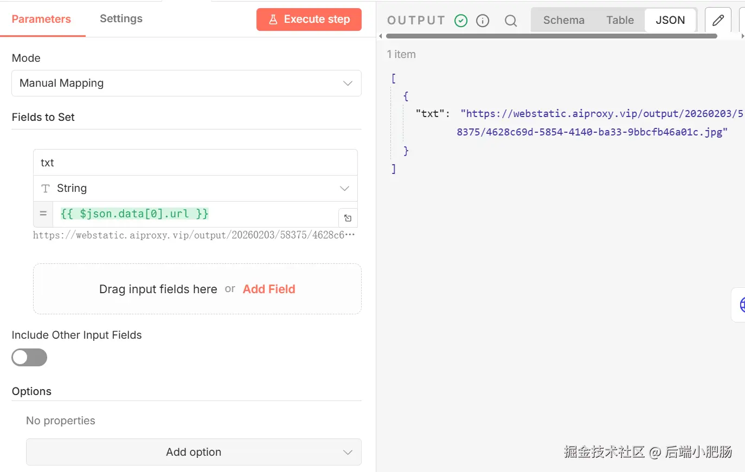Switch to the Settings tab

click(121, 19)
